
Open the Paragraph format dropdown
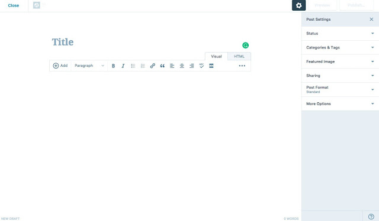pos(89,66)
